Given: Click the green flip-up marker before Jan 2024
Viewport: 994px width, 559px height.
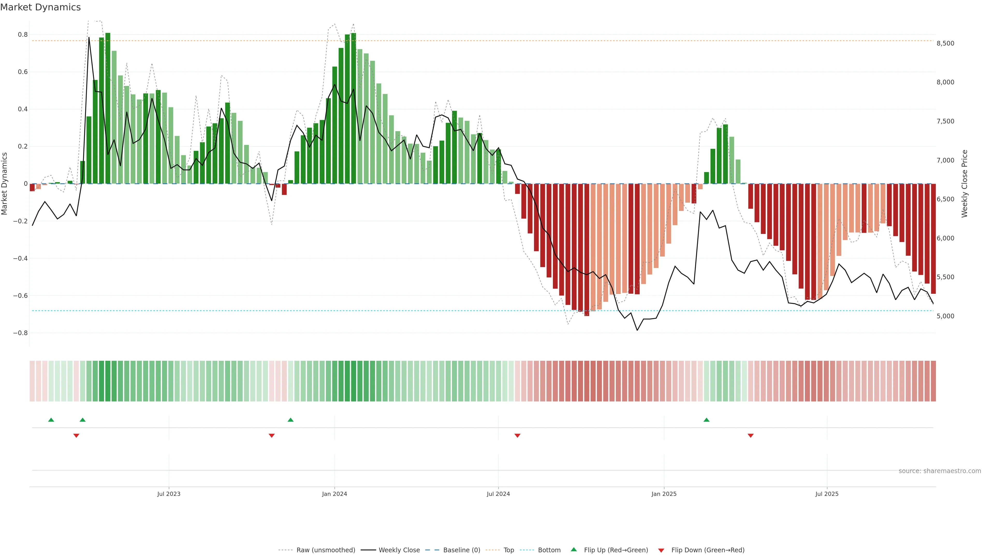Looking at the screenshot, I should point(290,420).
